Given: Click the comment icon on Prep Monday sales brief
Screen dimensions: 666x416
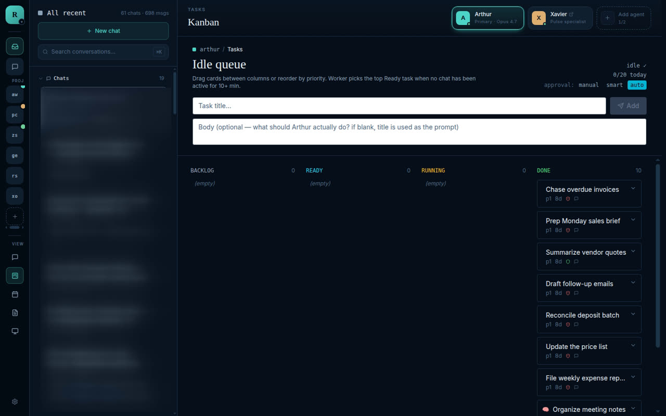Looking at the screenshot, I should (576, 230).
